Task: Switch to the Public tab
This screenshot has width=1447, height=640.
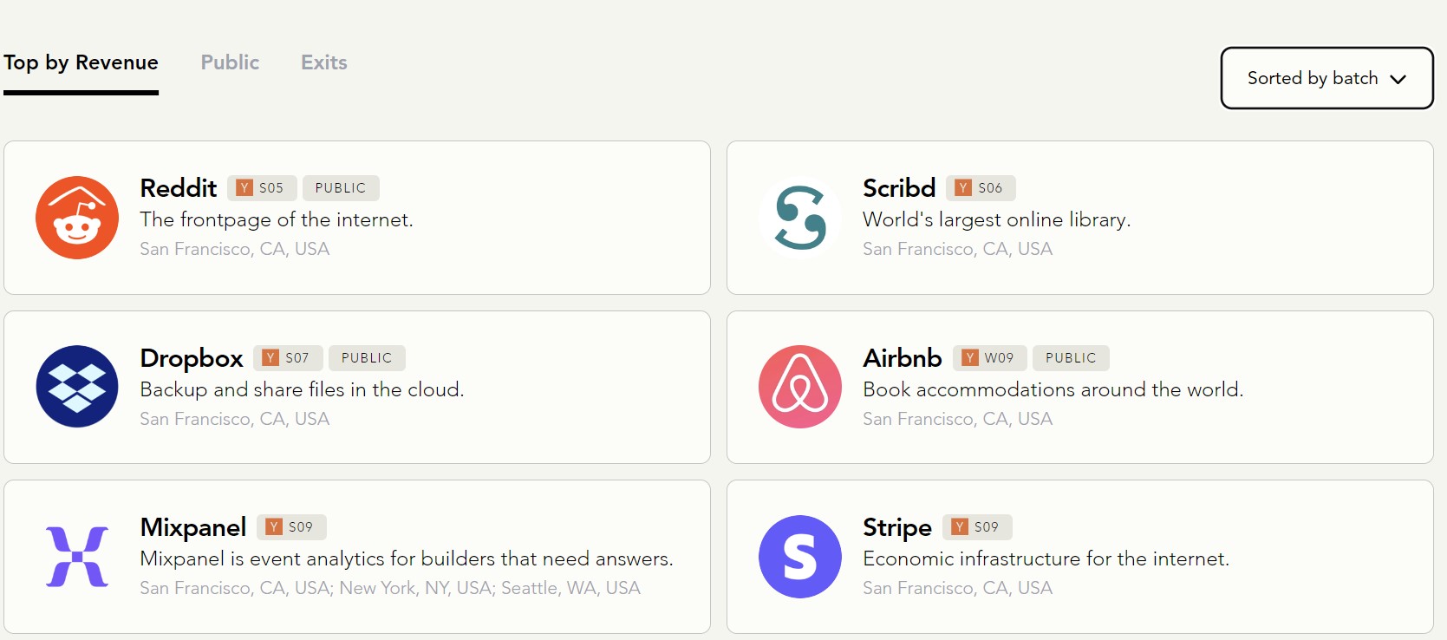Action: pos(230,62)
